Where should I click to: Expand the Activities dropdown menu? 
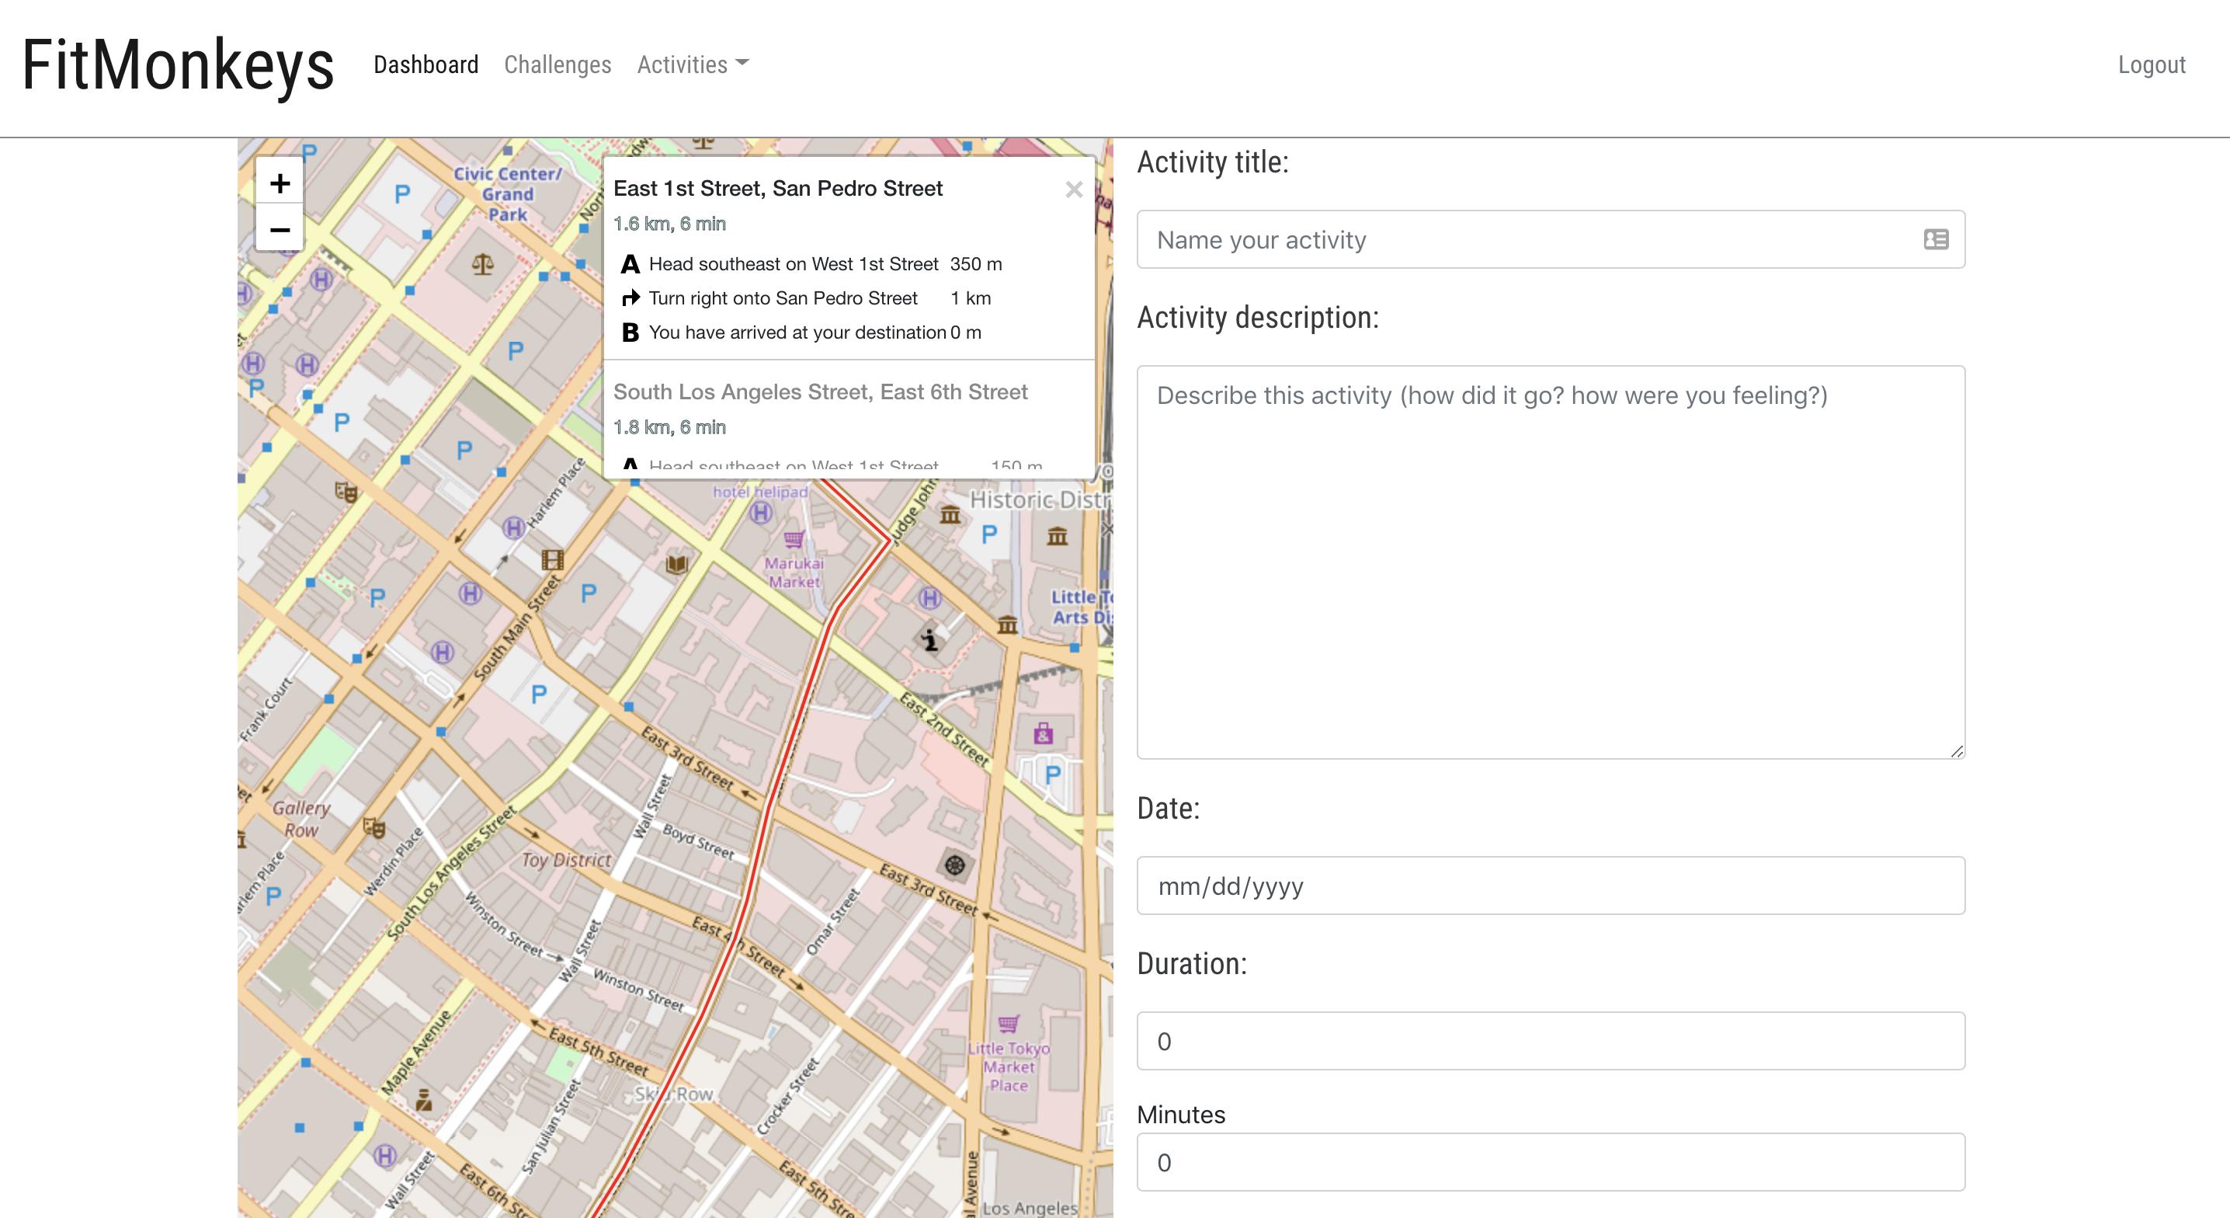(693, 65)
